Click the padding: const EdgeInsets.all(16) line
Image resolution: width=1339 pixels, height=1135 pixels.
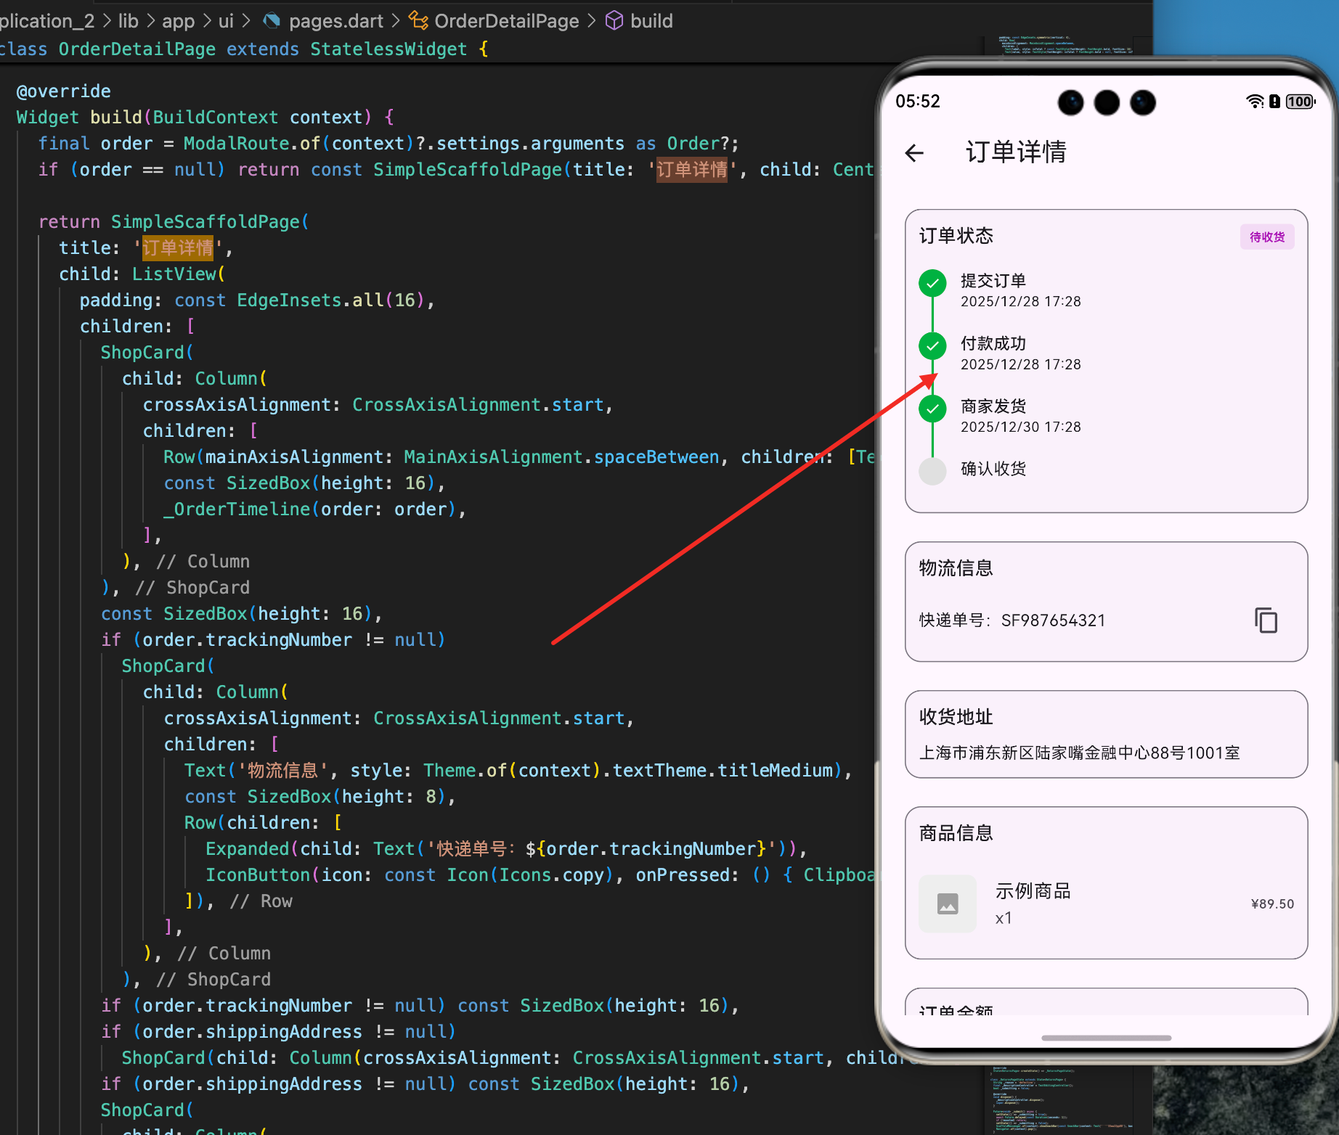257,300
